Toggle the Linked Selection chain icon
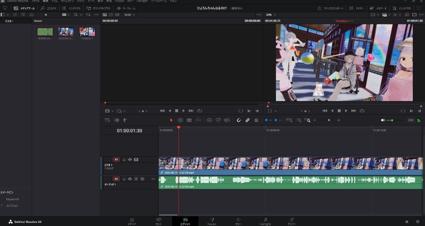Screen dimensions: 425x226 [x=248, y=120]
